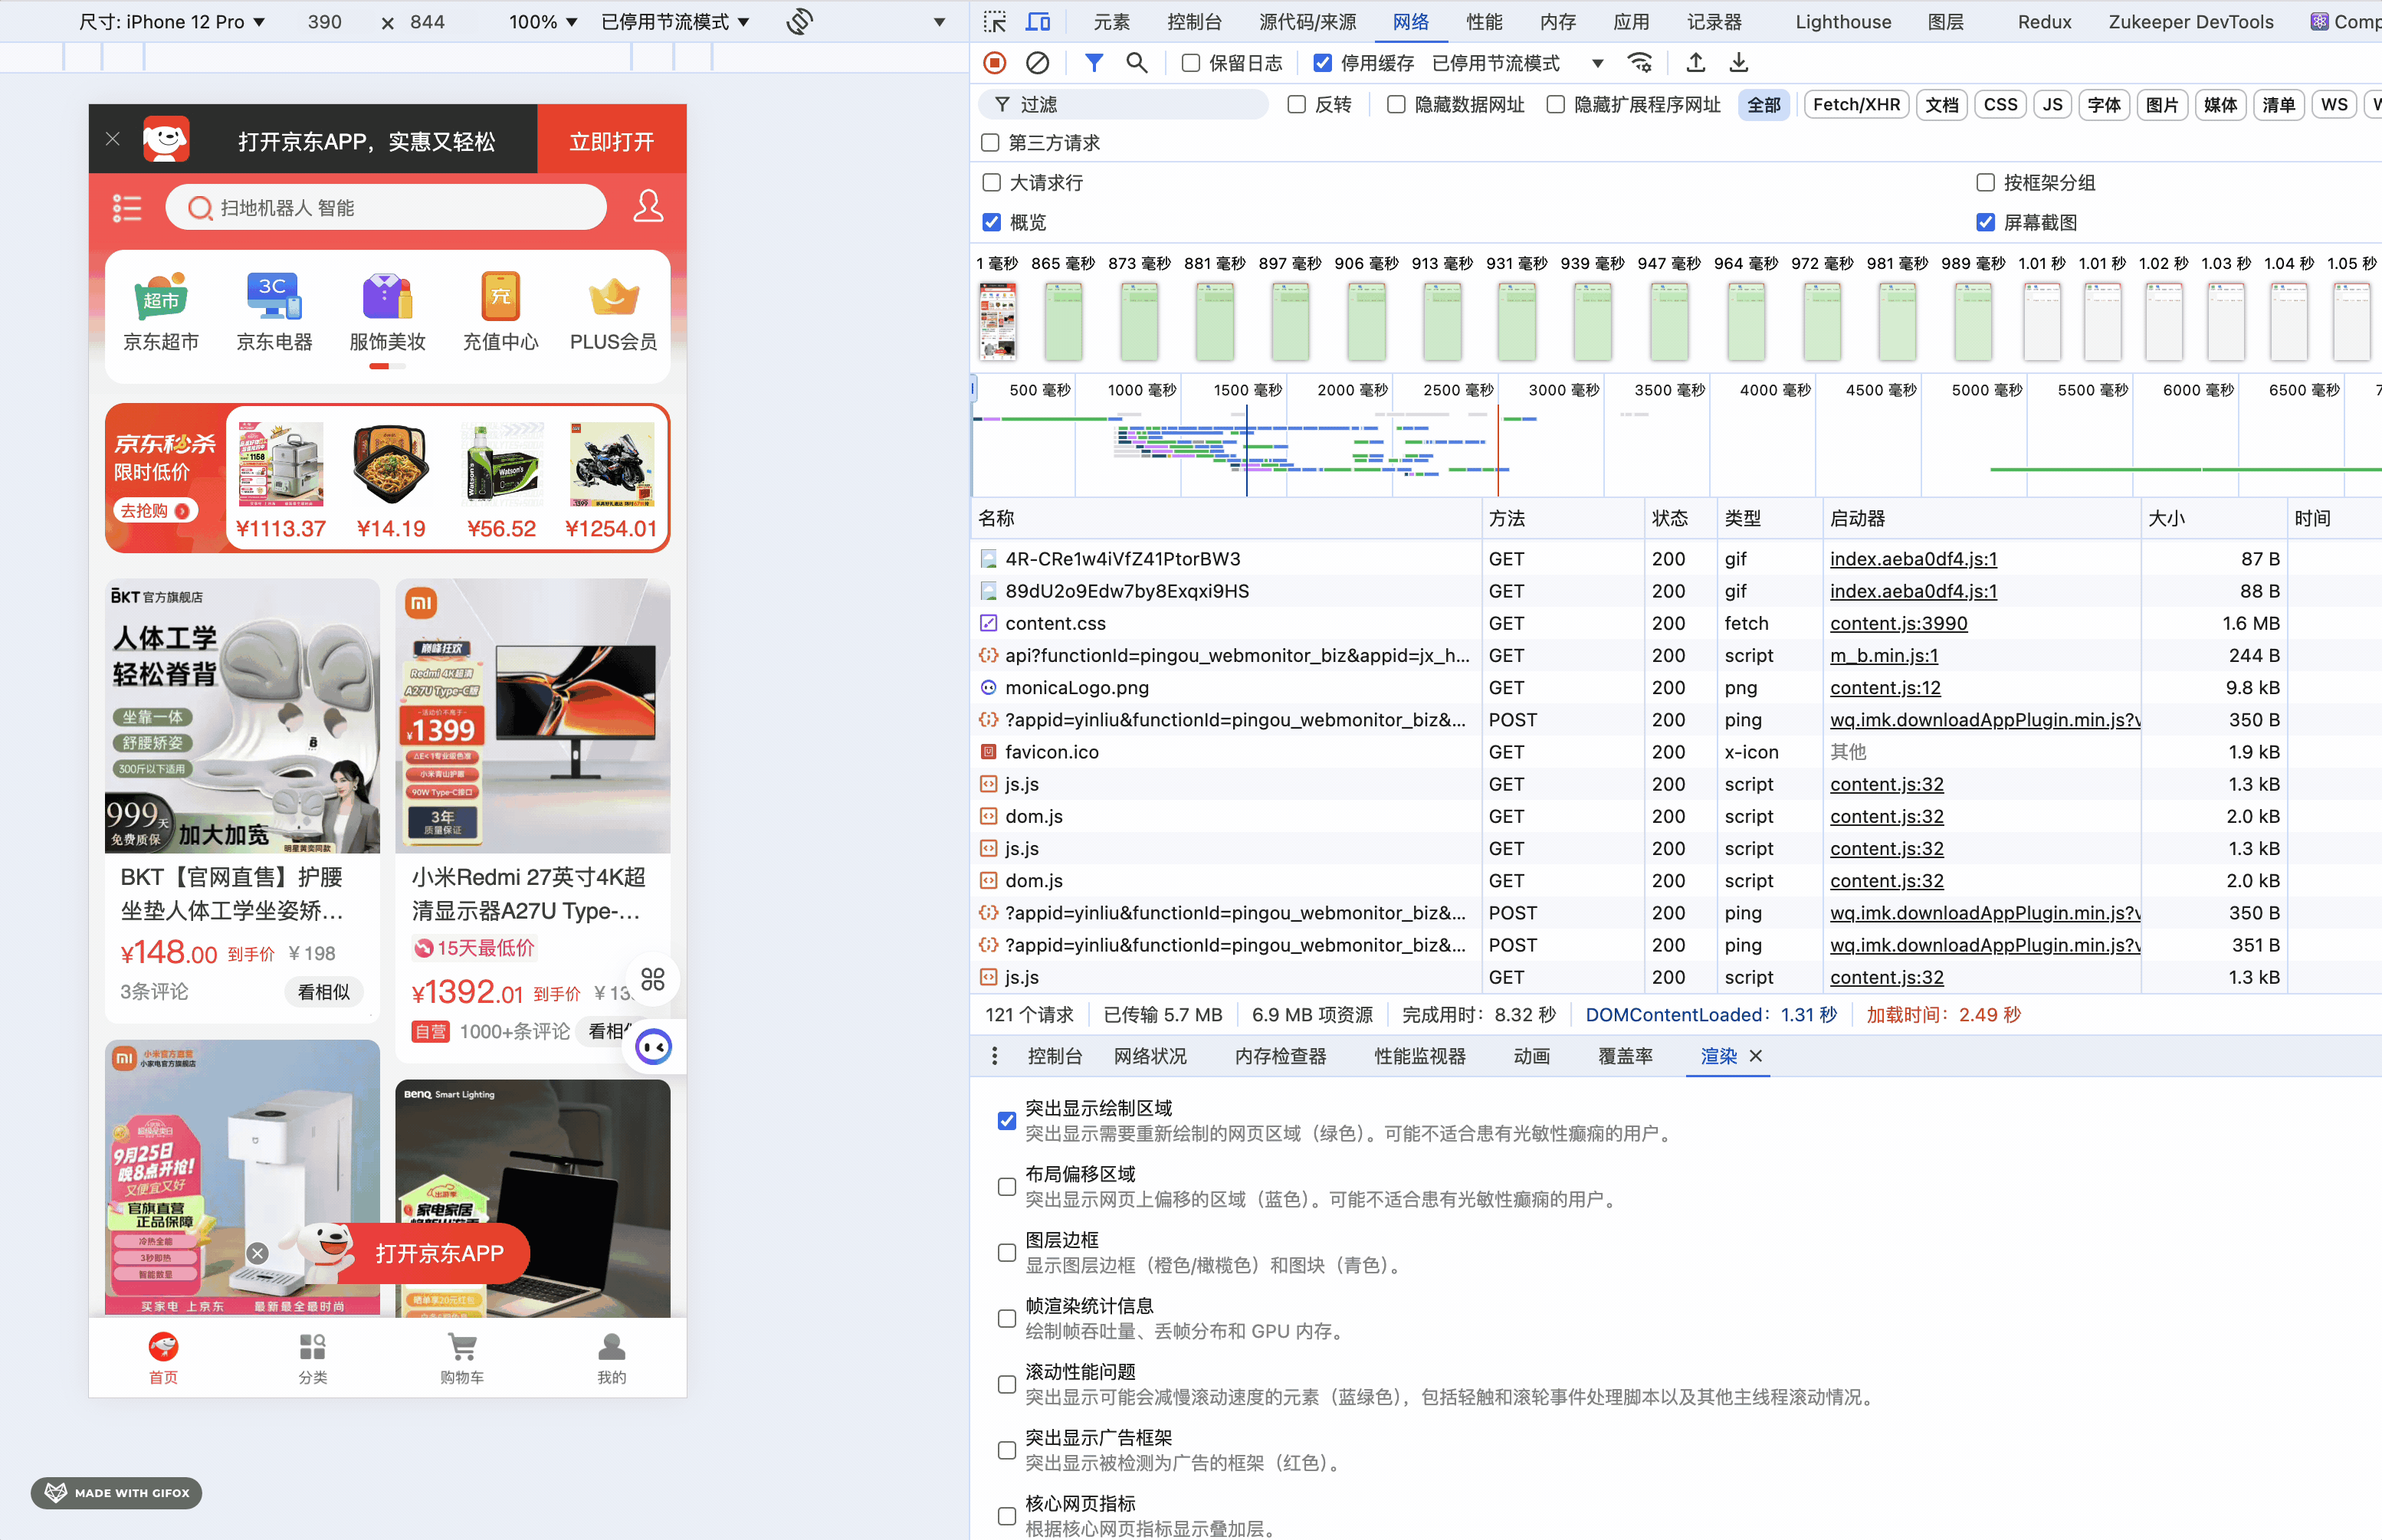
Task: Open the 覆盖率 drawer tab
Action: click(1624, 1056)
